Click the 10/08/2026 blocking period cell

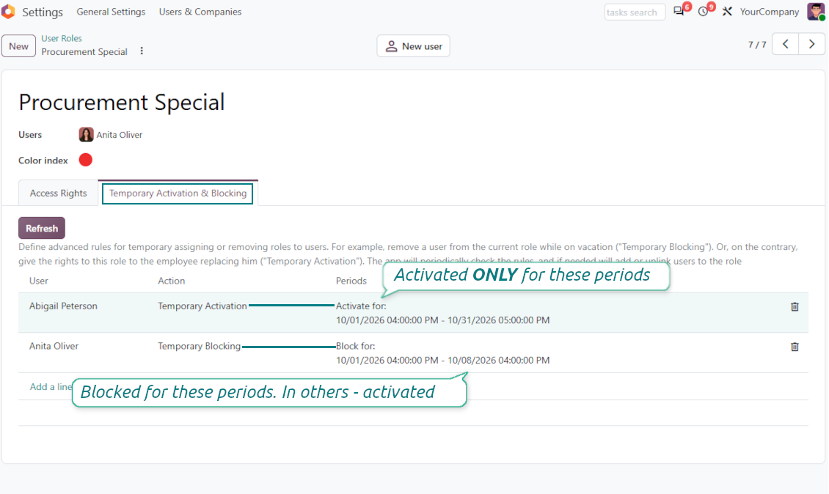point(442,353)
